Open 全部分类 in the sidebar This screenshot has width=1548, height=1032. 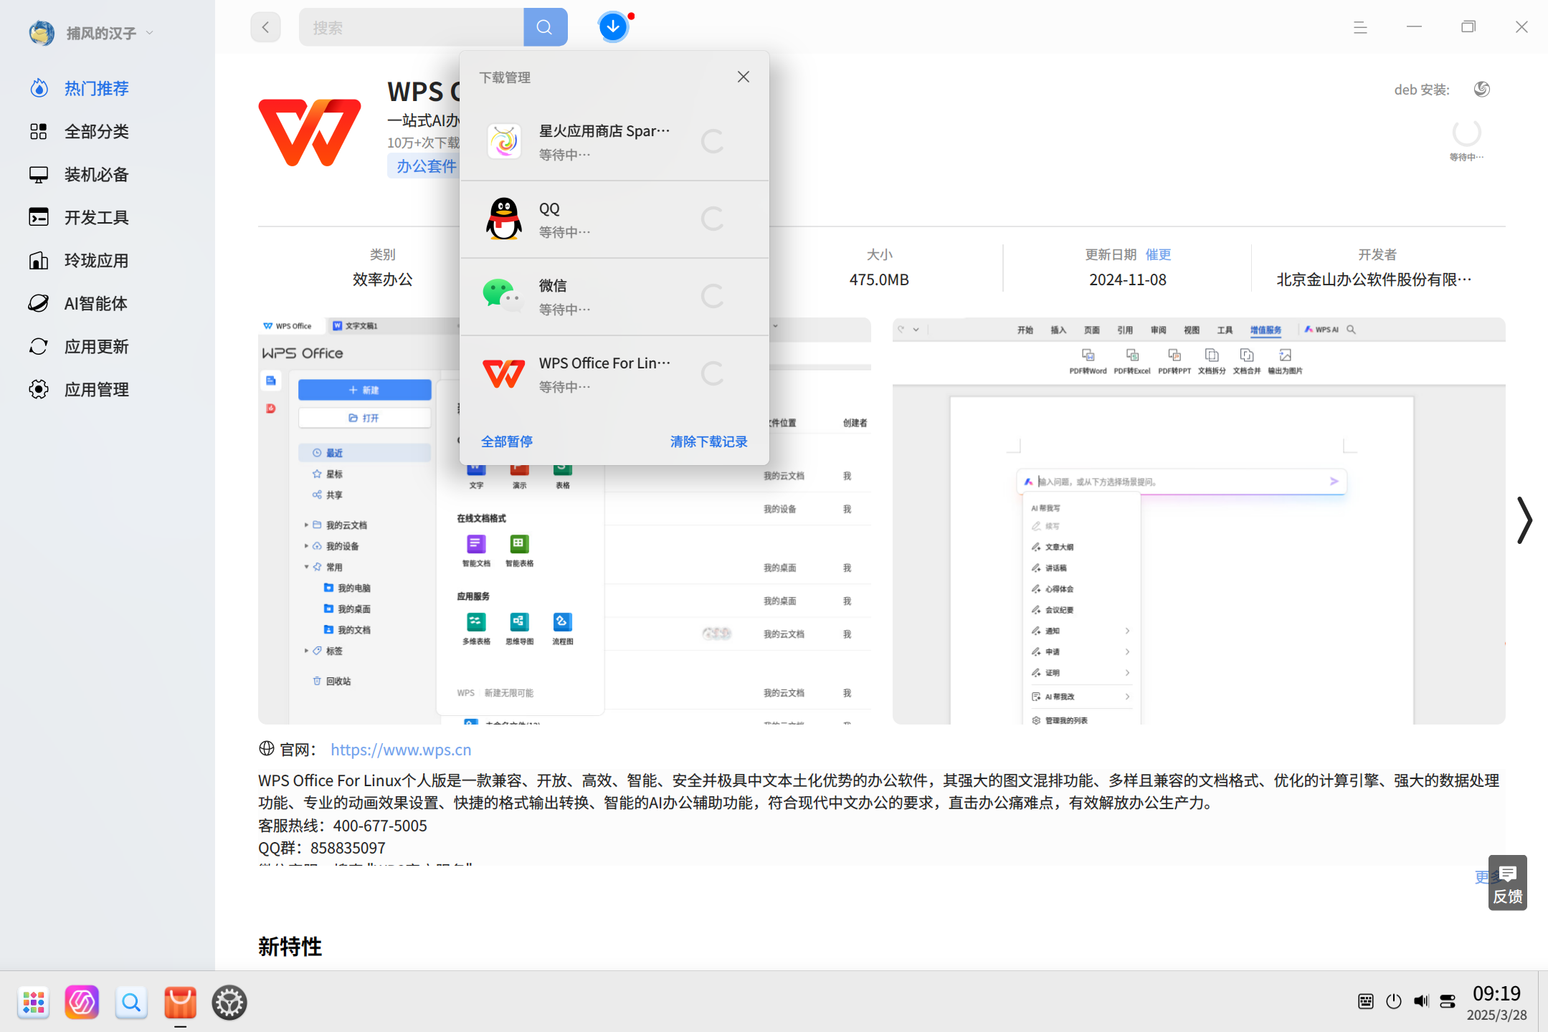click(x=96, y=131)
